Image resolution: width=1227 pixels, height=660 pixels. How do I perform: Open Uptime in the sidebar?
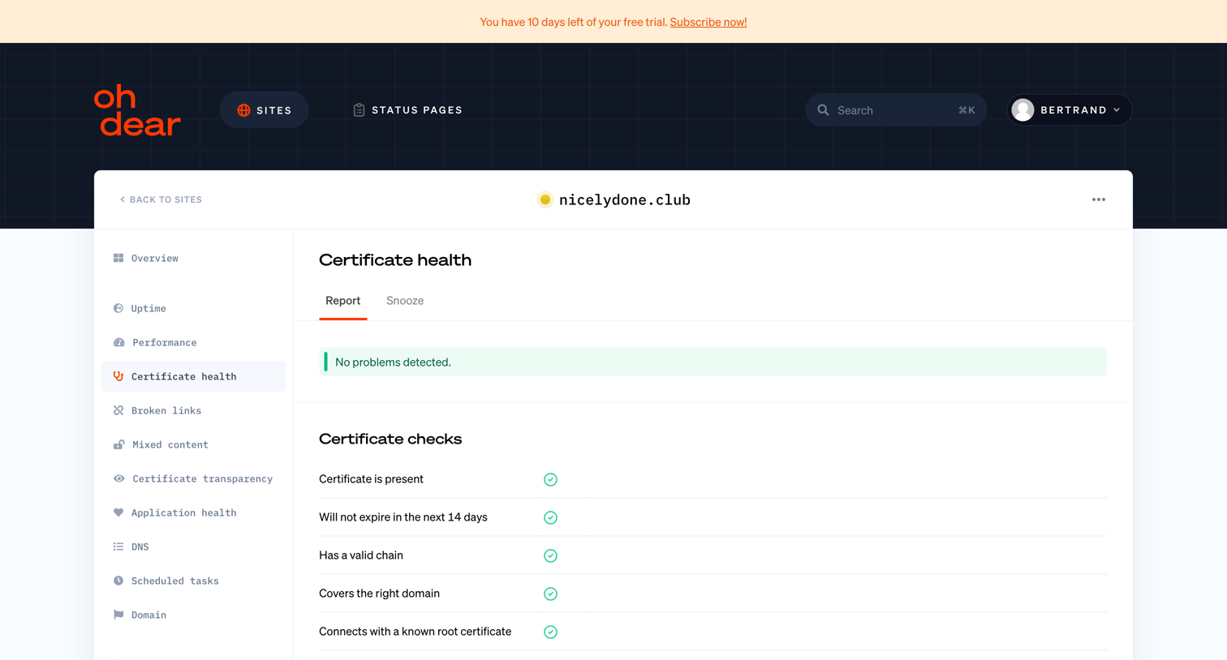[x=193, y=308]
